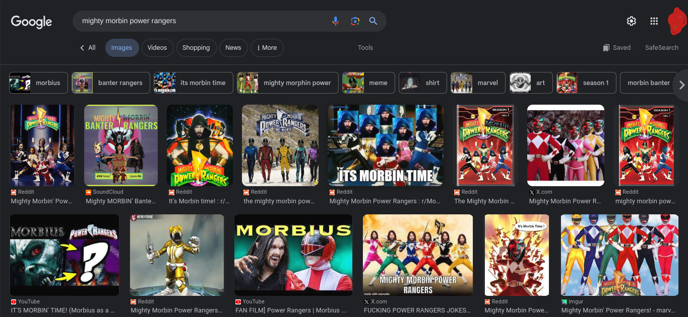Select the Images tab

click(x=121, y=48)
